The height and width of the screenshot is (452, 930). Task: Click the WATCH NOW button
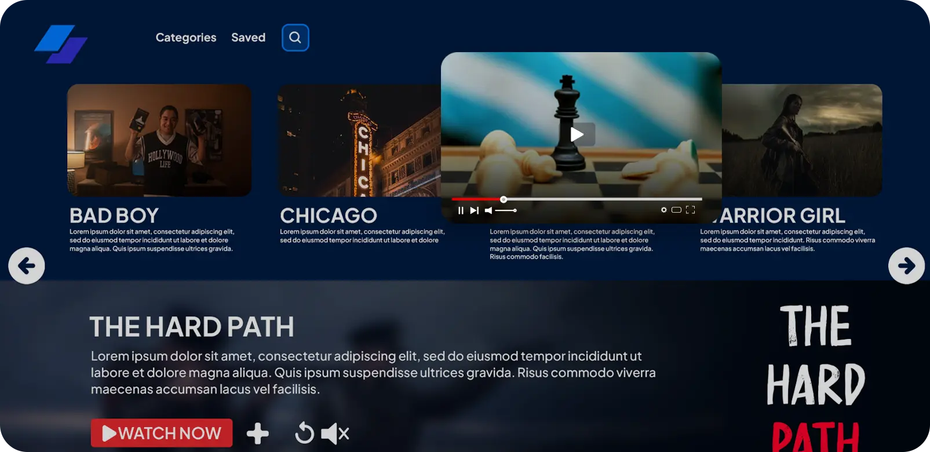tap(162, 433)
